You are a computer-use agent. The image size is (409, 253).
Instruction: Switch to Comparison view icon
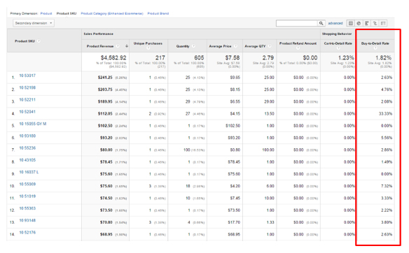pyautogui.click(x=375, y=23)
